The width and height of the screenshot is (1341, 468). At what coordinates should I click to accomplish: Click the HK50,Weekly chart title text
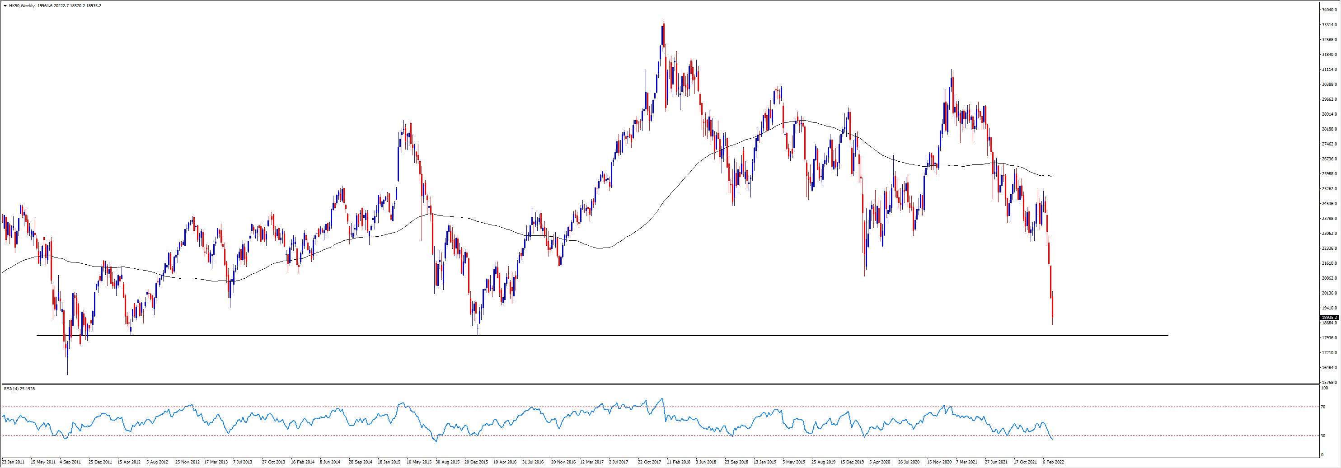[x=22, y=6]
